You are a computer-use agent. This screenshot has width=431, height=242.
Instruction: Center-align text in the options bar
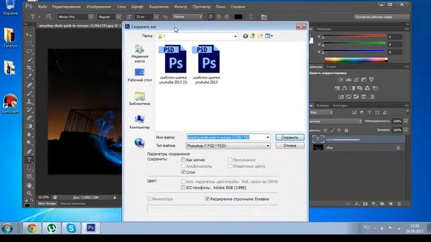coord(218,17)
